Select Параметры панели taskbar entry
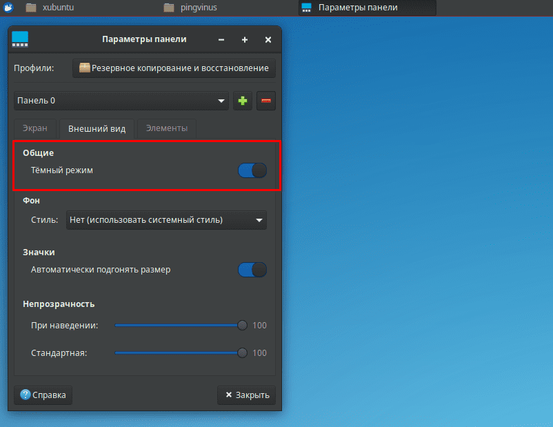This screenshot has height=427, width=553. coord(367,8)
